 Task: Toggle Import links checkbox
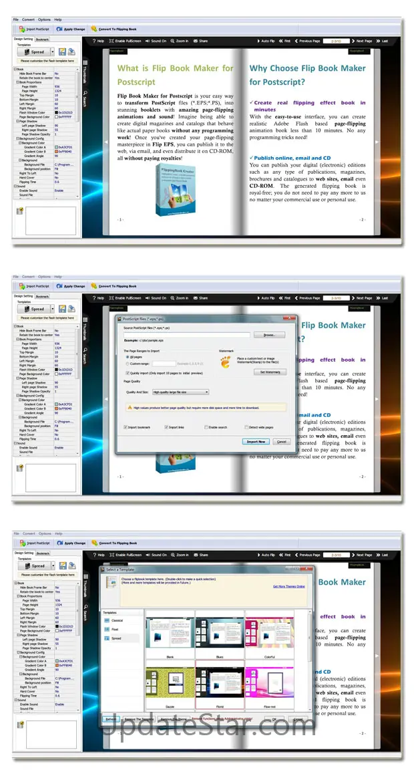point(166,427)
